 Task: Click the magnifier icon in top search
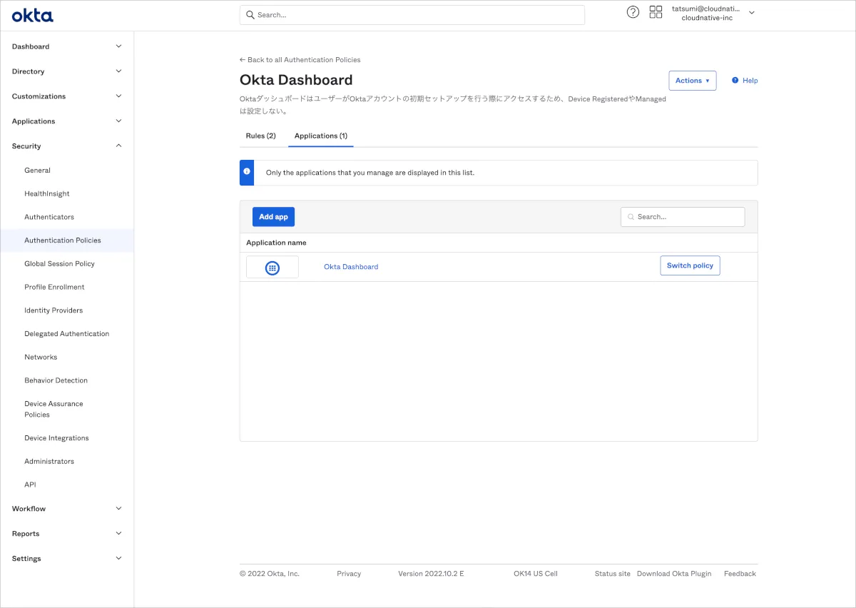[250, 15]
